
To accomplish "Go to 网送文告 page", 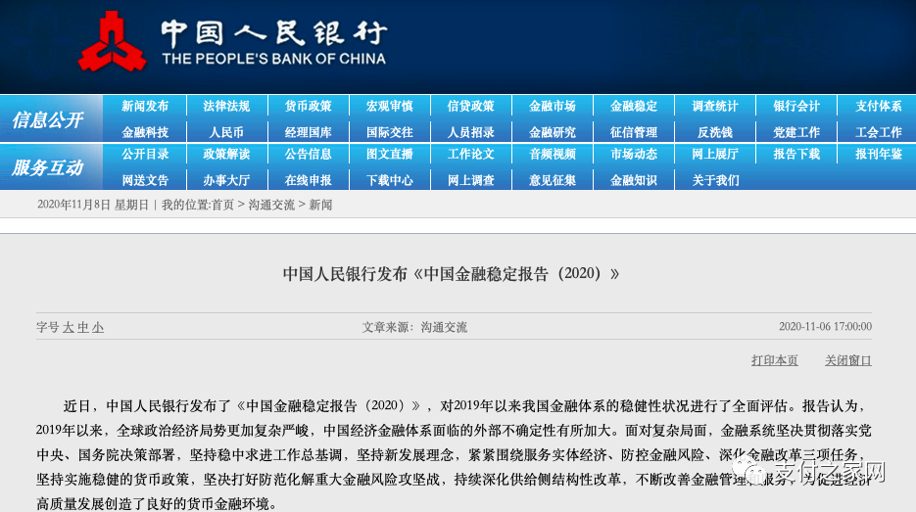I will coord(145,180).
